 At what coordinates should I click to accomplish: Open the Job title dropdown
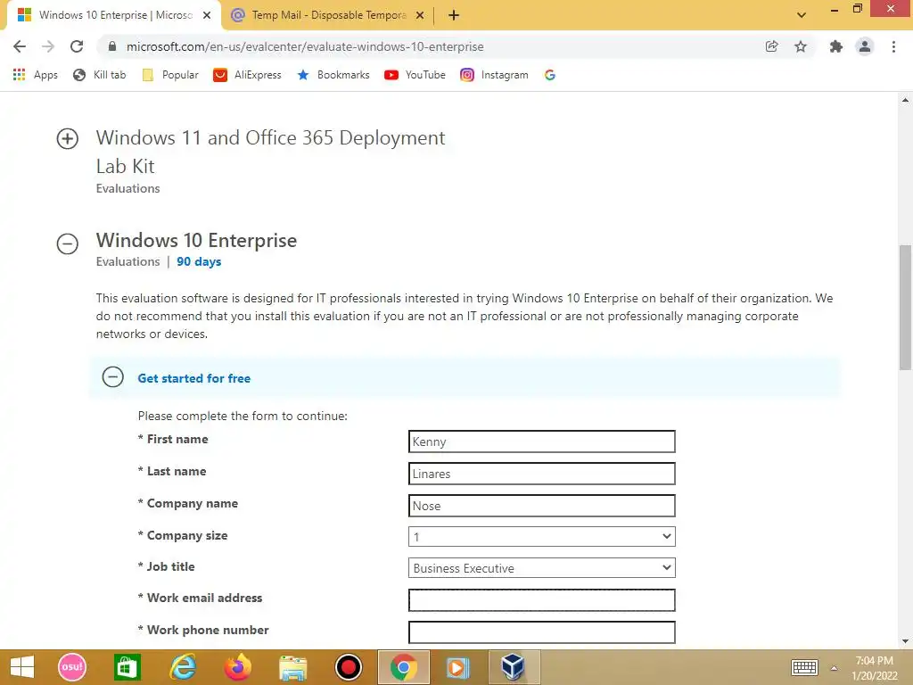point(541,568)
